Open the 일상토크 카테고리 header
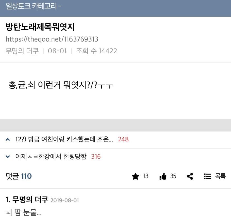Viewport: 231px width, 220px height. 33,6
